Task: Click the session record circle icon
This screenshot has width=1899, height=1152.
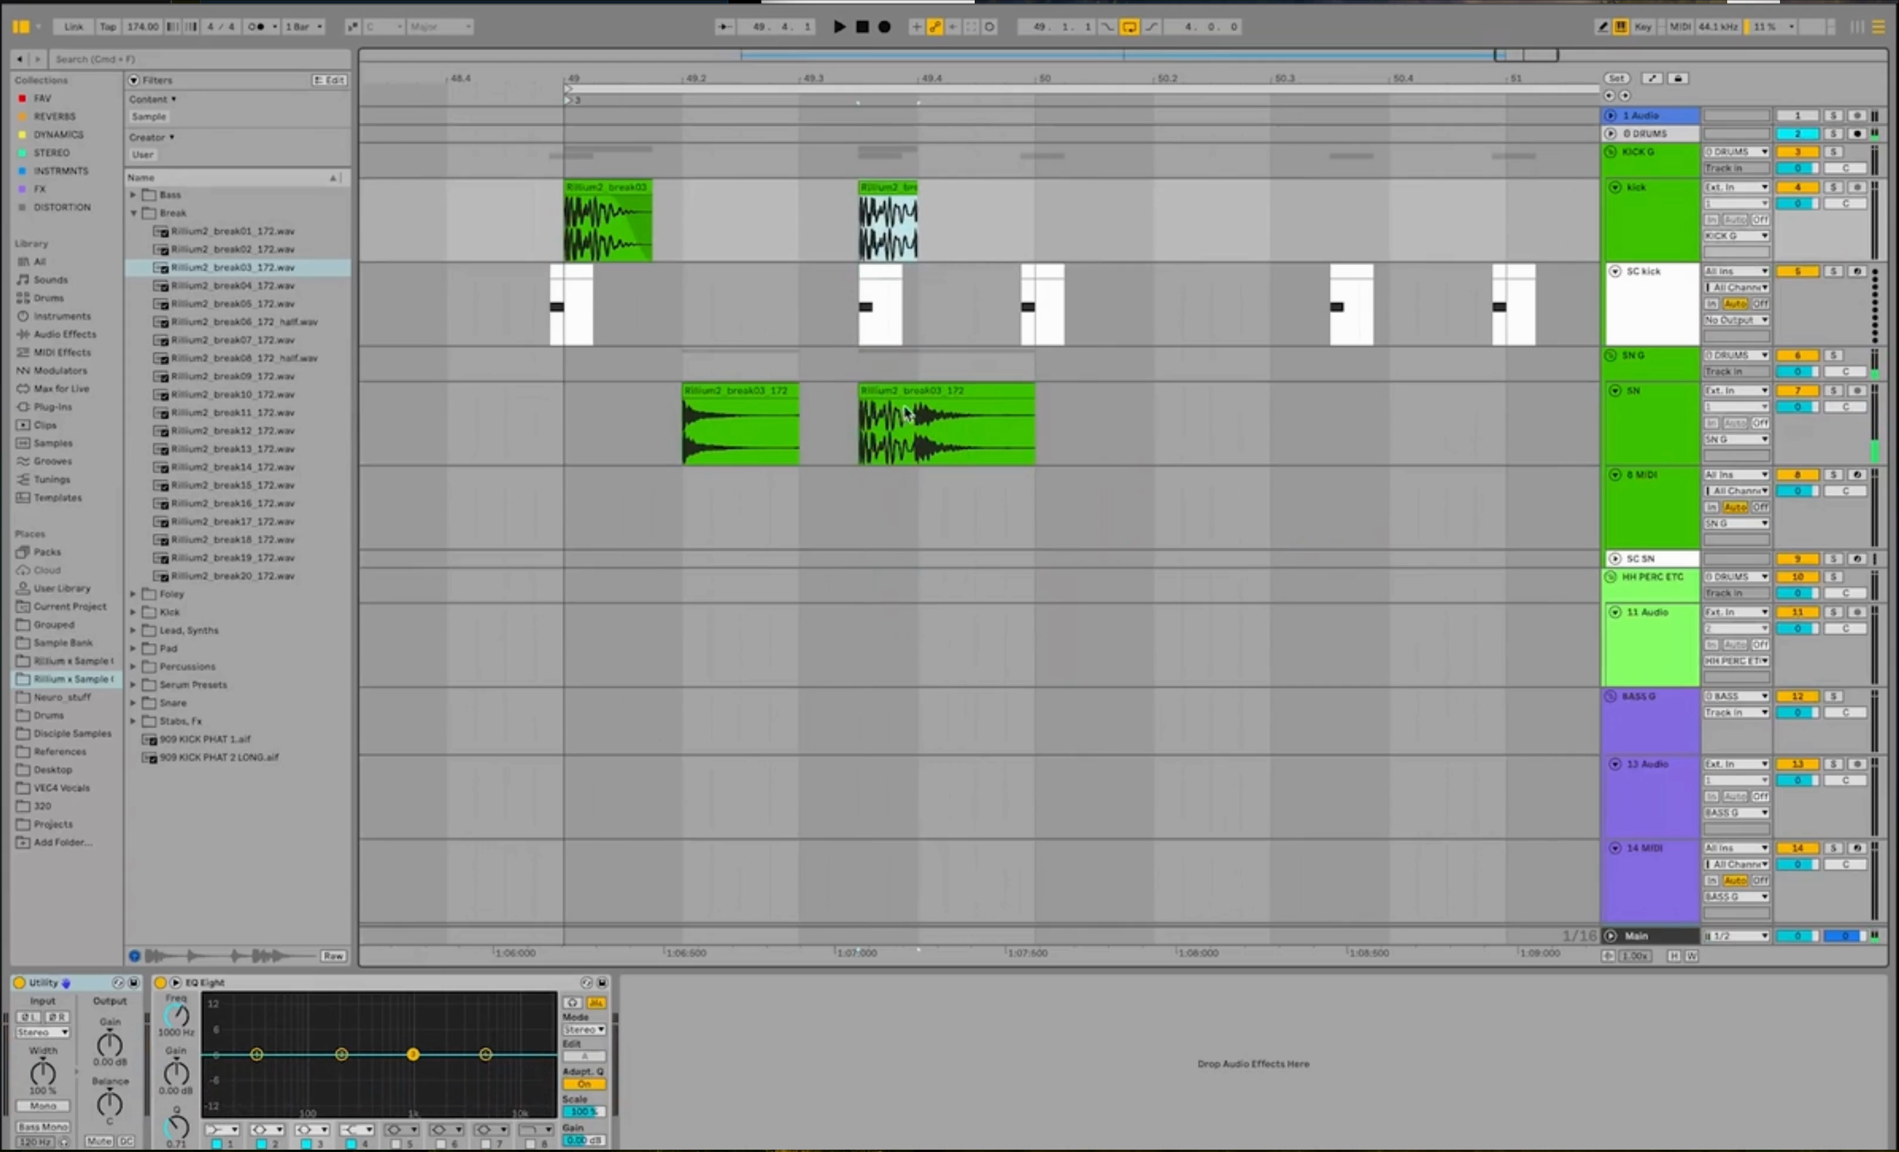Action: click(989, 27)
